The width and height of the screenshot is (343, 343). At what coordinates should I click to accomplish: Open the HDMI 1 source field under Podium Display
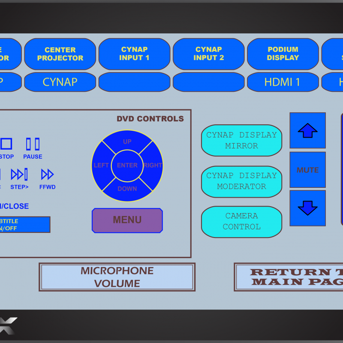click(x=283, y=82)
